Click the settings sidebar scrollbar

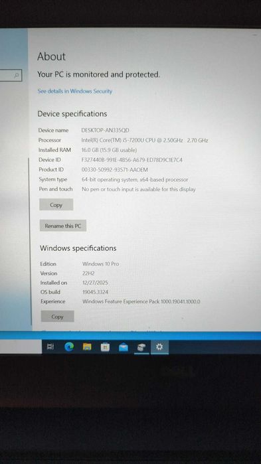click(x=30, y=241)
